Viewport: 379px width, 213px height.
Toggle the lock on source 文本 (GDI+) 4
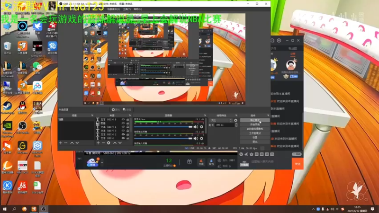127,127
